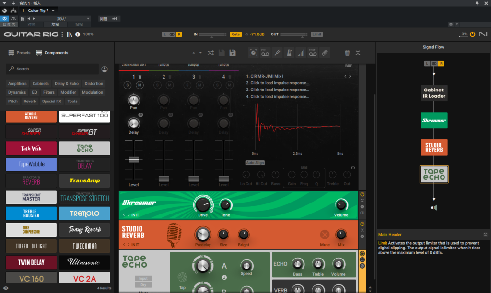This screenshot has height=293, width=491.
Task: Switch to the Components tab
Action: (x=52, y=53)
